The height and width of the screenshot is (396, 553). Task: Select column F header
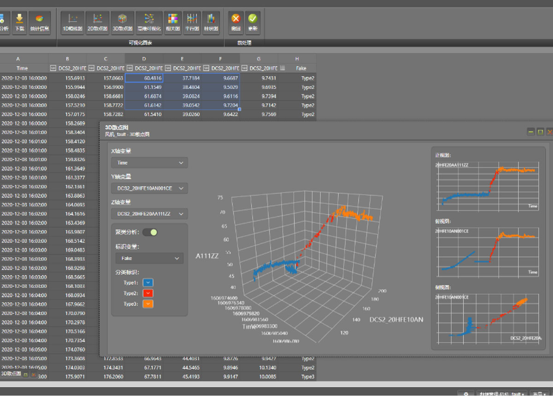coord(220,58)
